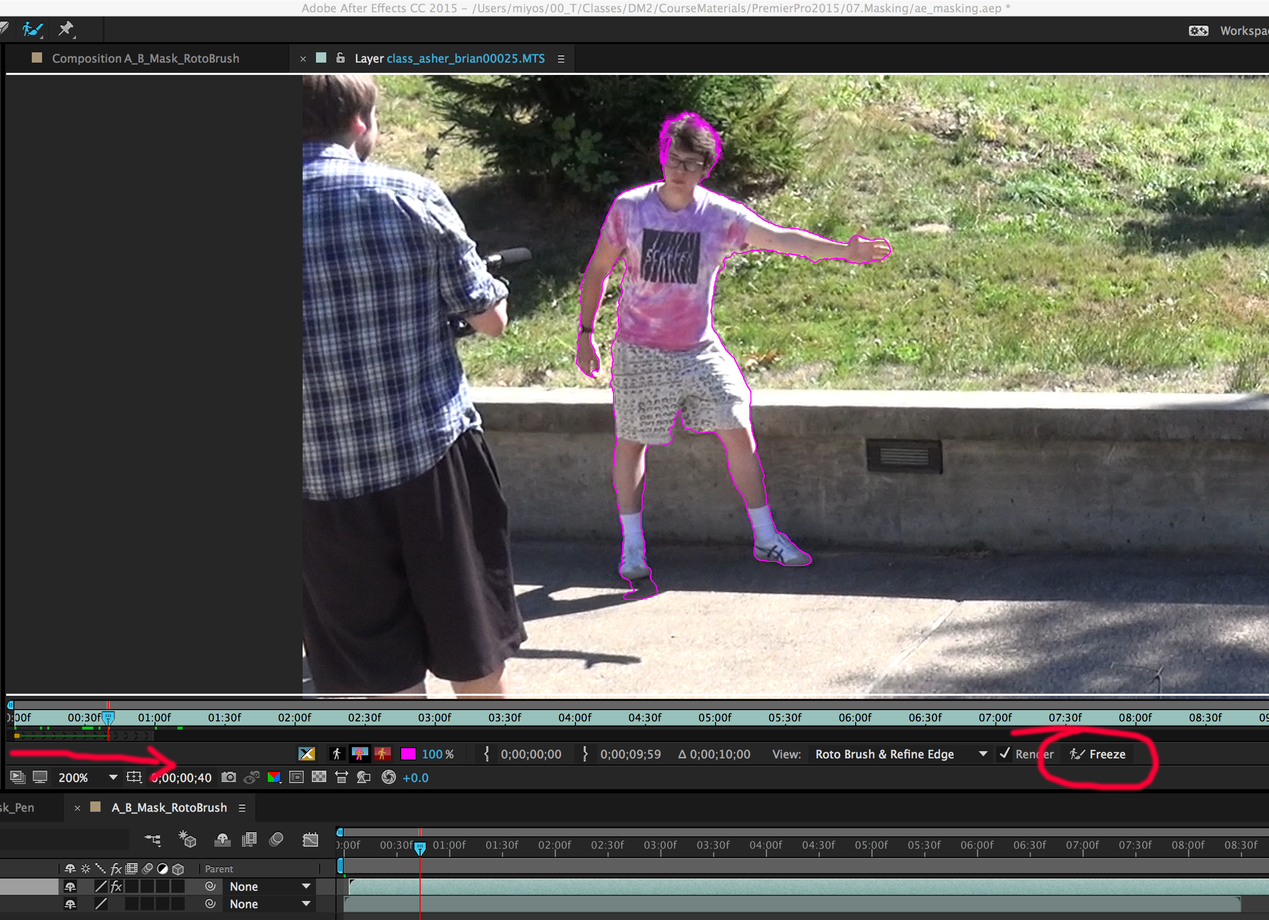Image resolution: width=1269 pixels, height=920 pixels.
Task: Enable Motion Blur for all layers
Action: tap(276, 839)
